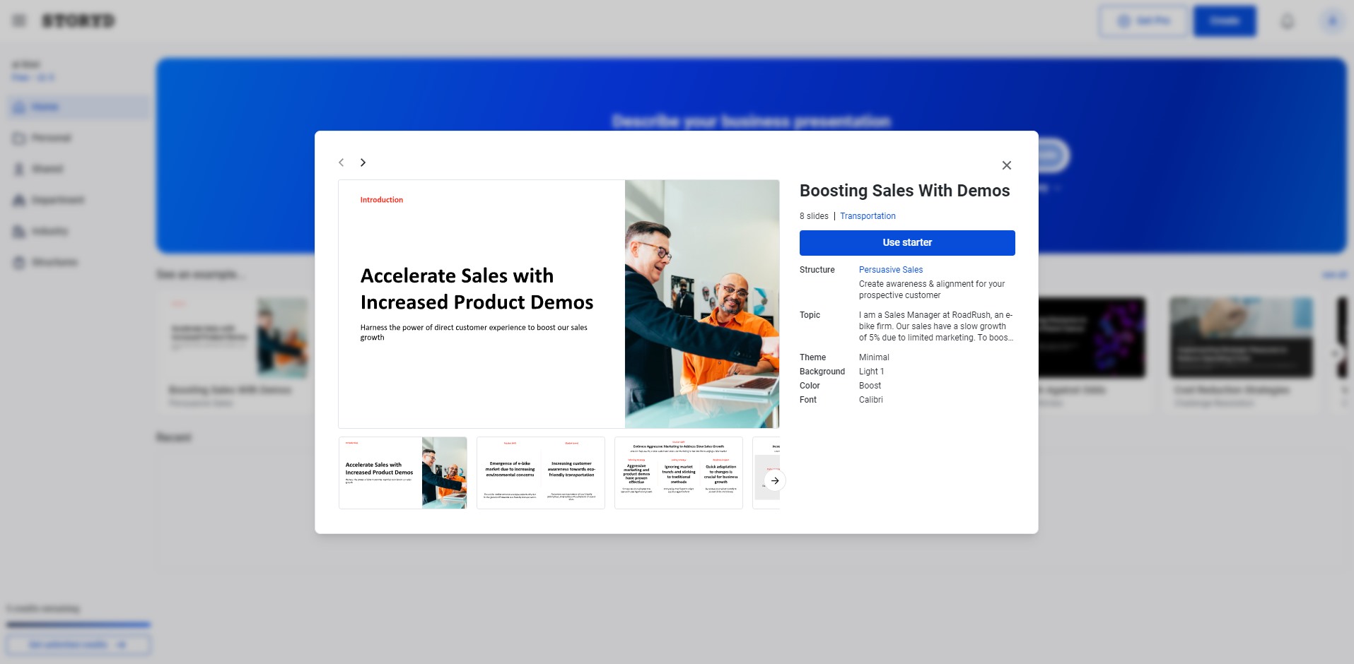This screenshot has height=664, width=1354.
Task: Click the credits remaining progress bar
Action: pos(78,624)
